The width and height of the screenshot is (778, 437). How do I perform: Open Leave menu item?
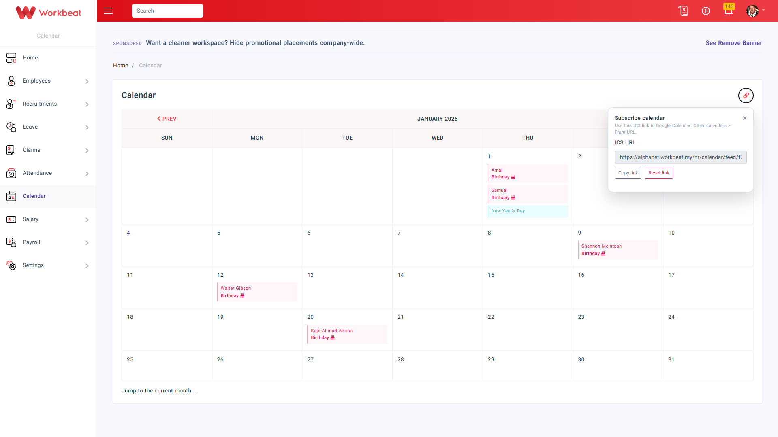pos(48,127)
